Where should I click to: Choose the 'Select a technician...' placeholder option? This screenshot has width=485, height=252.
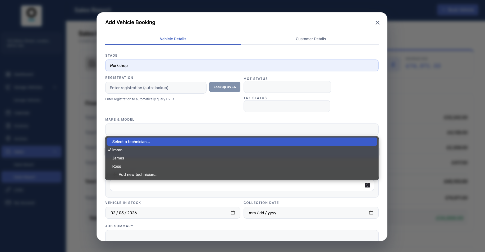131,141
